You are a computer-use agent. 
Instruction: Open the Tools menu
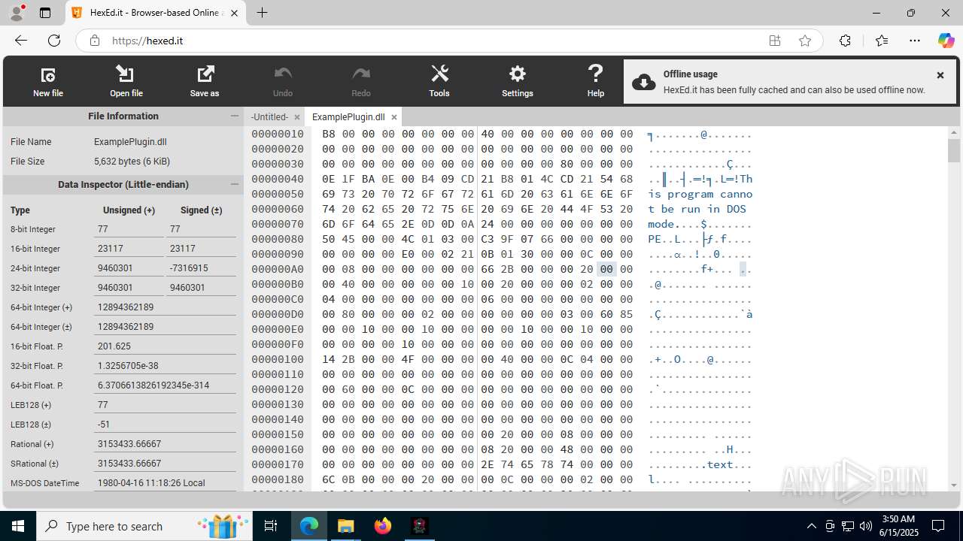click(x=439, y=81)
